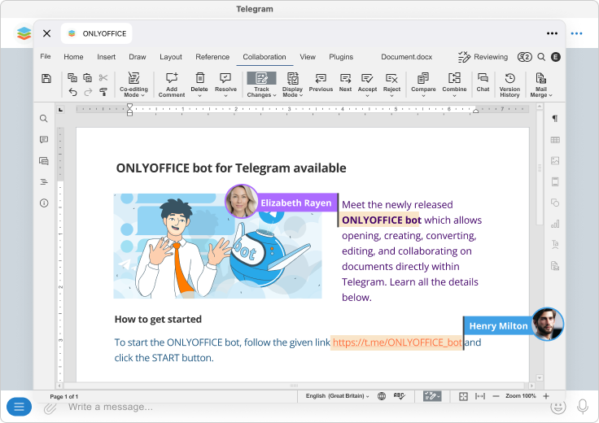The width and height of the screenshot is (599, 423).
Task: Open the https://t.me/ONLYOFFICE_bot link
Action: 397,342
